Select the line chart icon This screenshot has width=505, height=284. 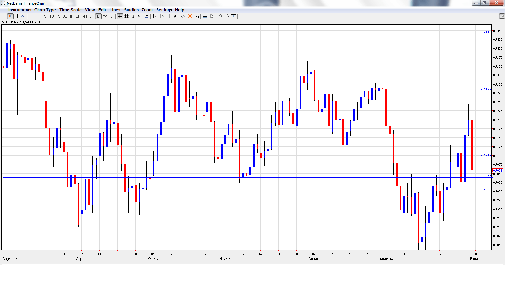click(23, 16)
